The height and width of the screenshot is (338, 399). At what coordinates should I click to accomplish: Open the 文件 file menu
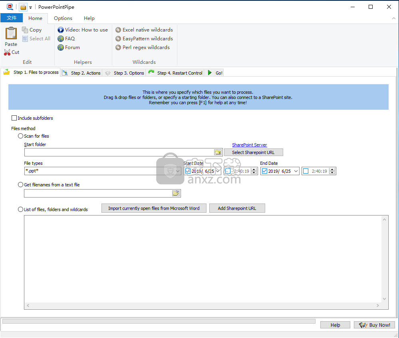click(12, 18)
